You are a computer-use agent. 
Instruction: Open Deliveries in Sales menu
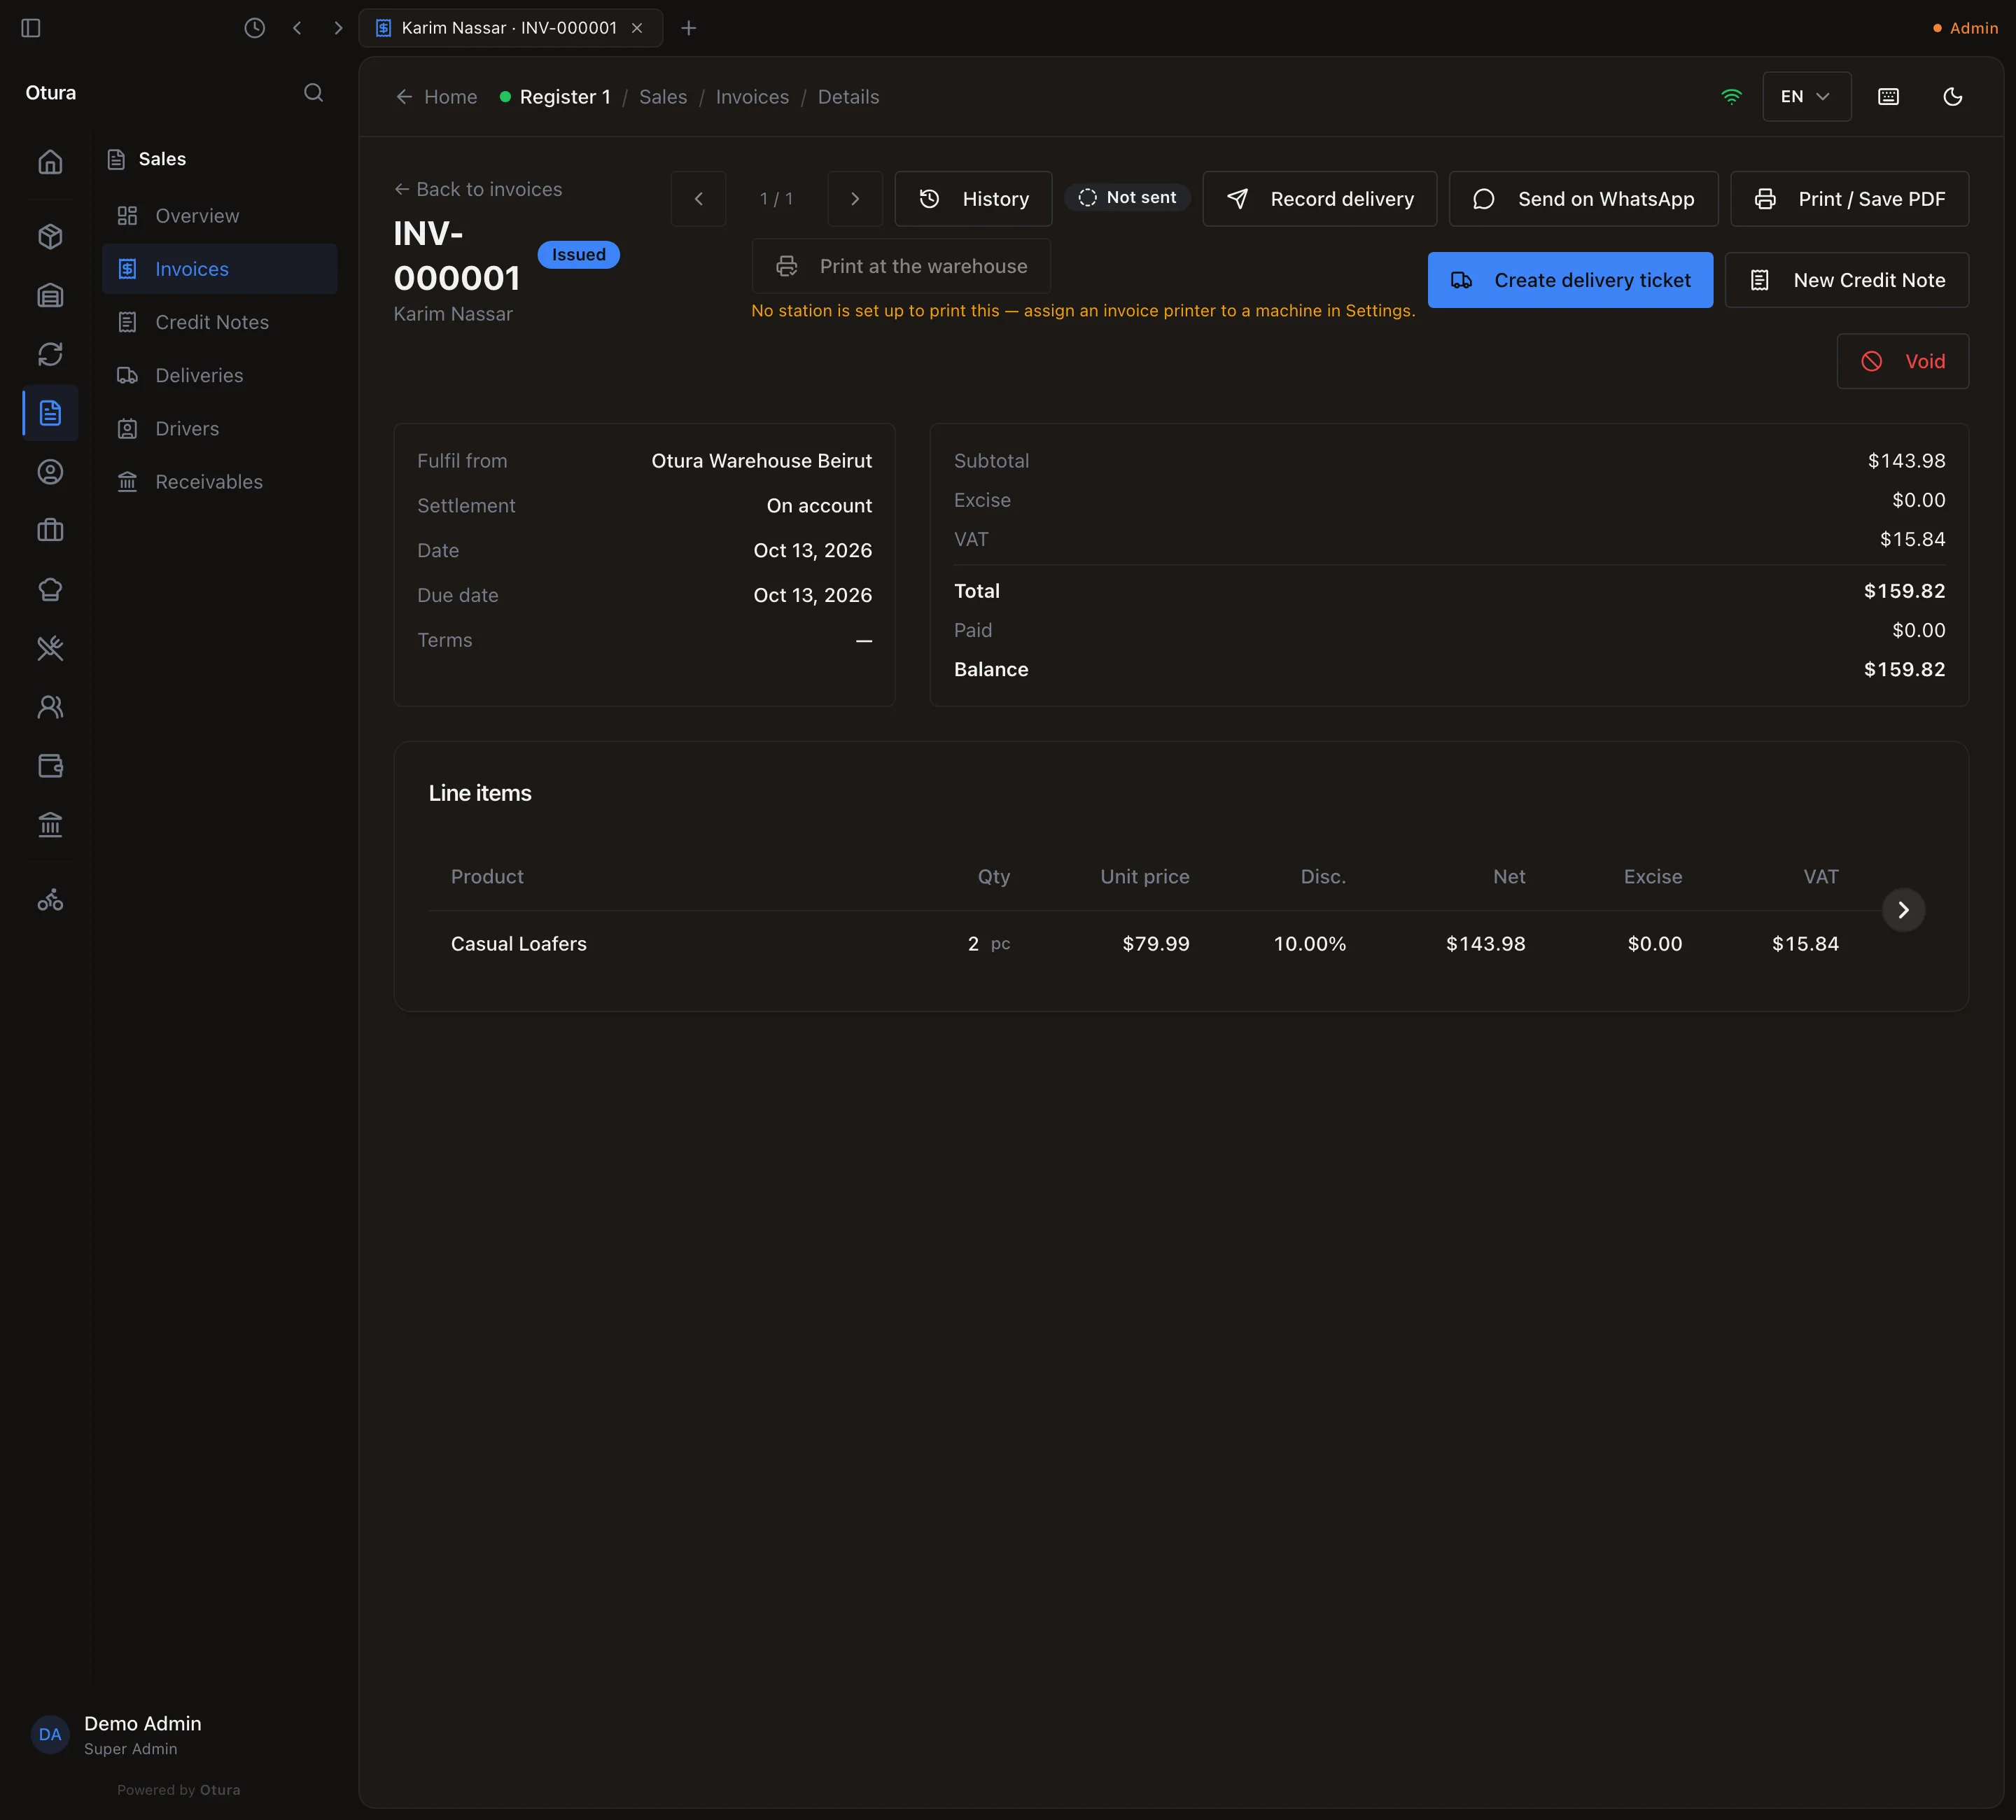coord(220,375)
